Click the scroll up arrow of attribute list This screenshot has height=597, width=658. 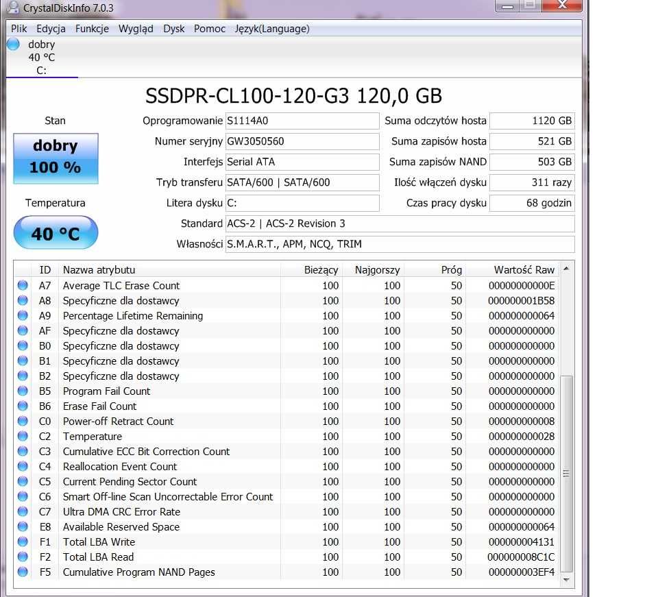pos(566,269)
